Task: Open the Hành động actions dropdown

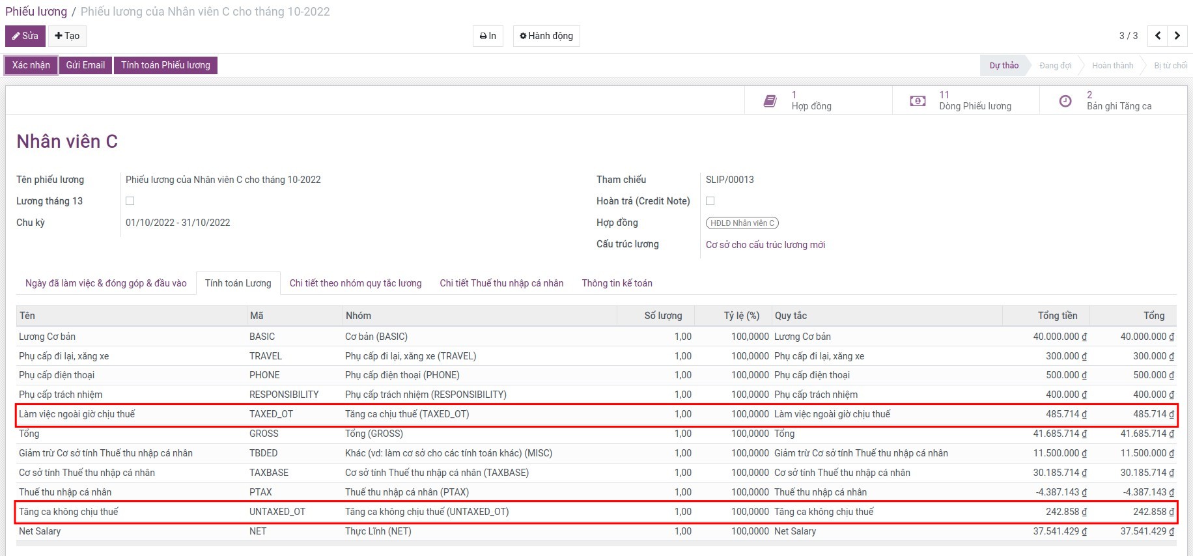Action: 546,36
